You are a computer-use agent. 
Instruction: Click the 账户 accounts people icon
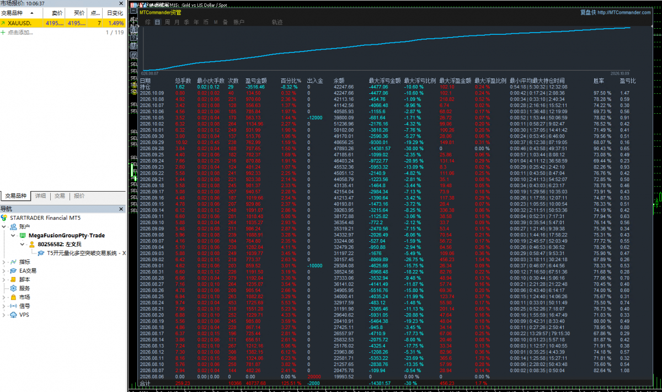coord(13,226)
